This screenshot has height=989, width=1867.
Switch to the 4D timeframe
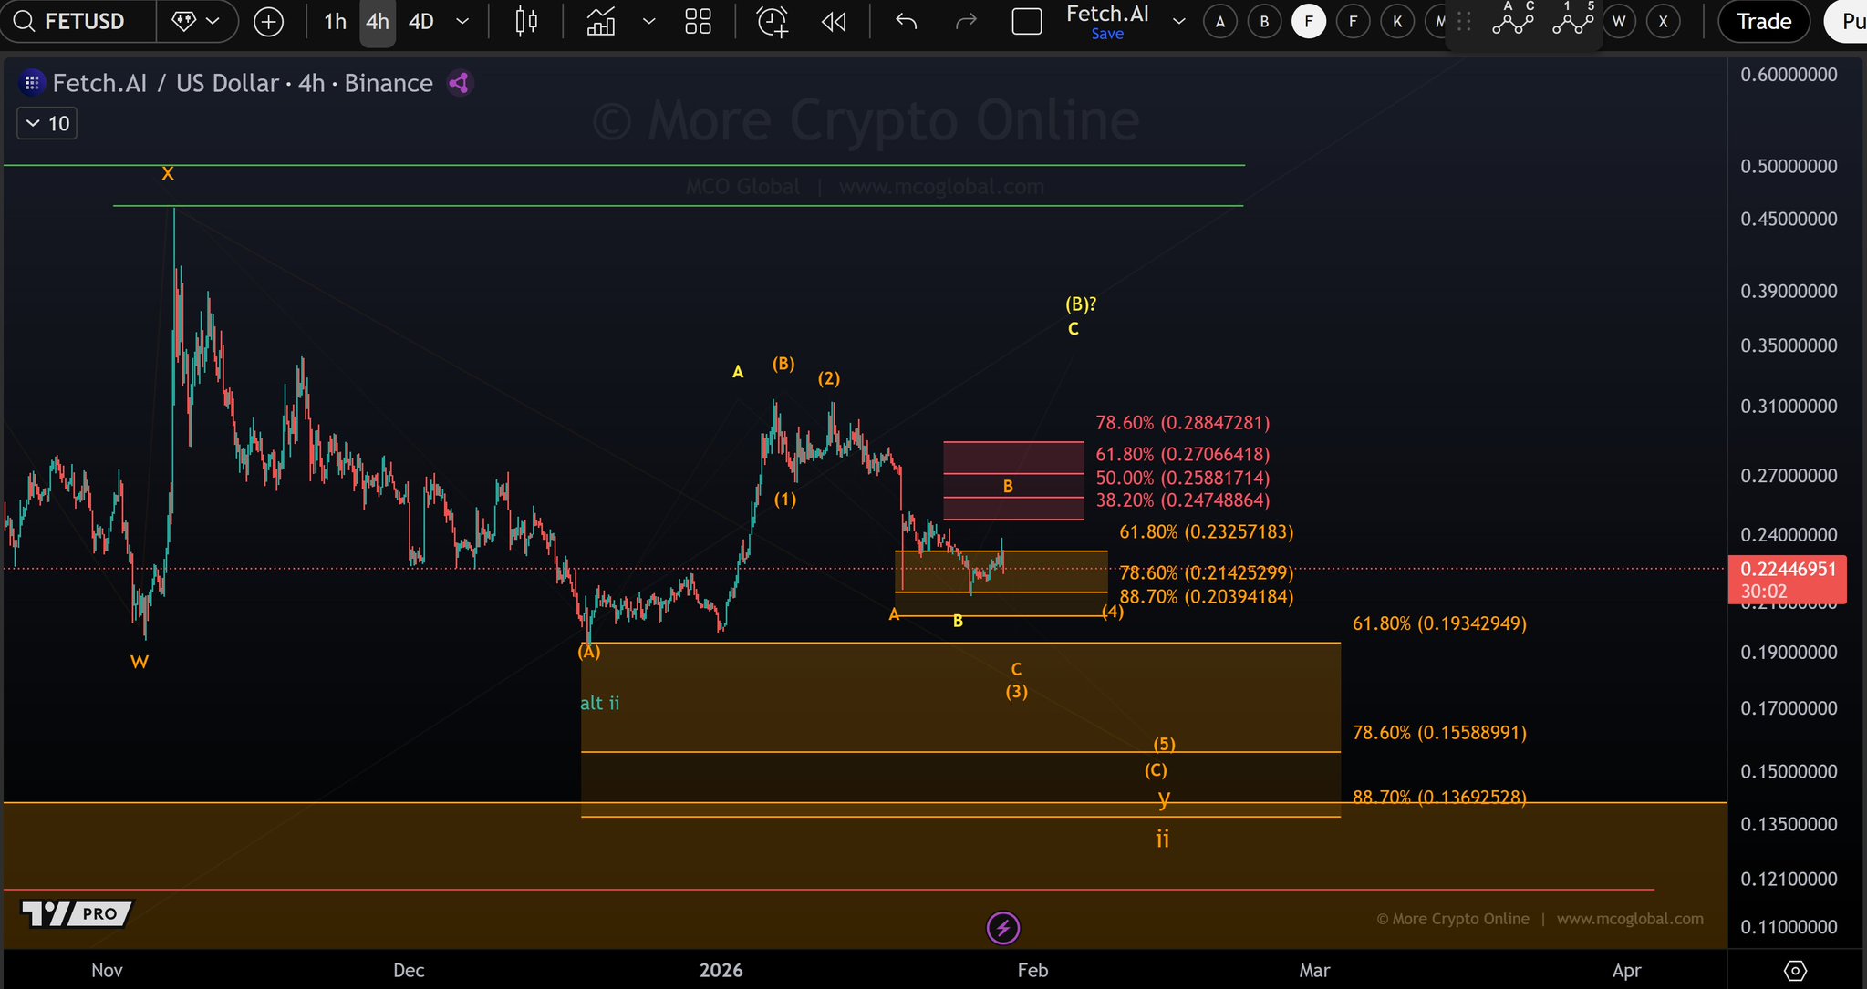coord(420,21)
